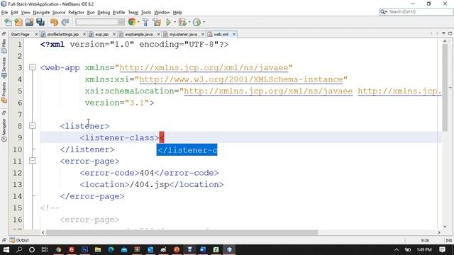Open the Files side panel
The width and height of the screenshot is (454, 255).
click(4, 46)
